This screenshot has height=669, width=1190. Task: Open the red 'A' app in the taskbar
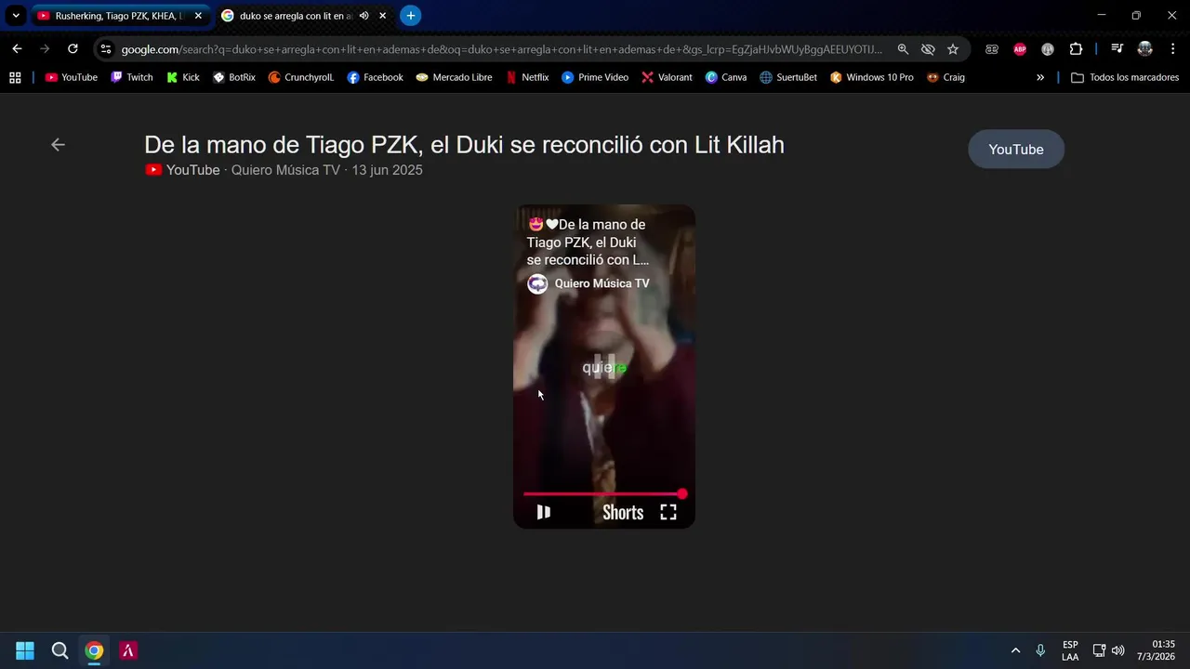pyautogui.click(x=128, y=650)
